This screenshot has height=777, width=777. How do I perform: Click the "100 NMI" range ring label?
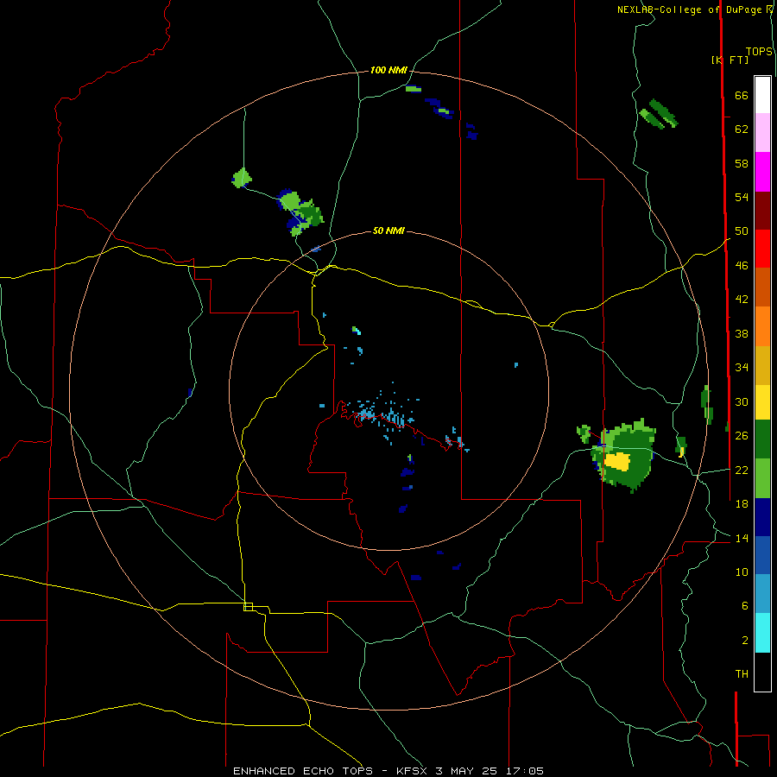(388, 70)
